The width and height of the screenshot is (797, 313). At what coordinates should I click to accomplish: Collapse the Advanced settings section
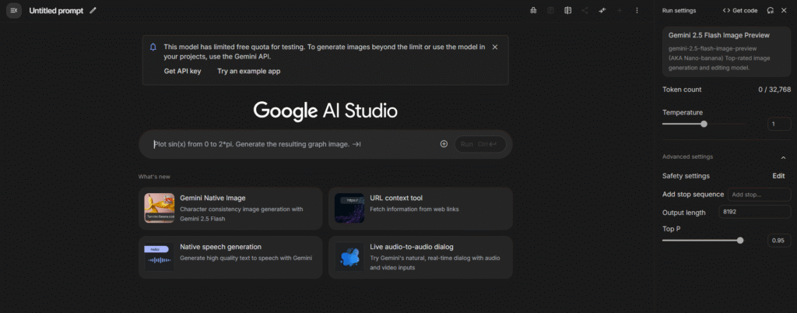point(783,157)
